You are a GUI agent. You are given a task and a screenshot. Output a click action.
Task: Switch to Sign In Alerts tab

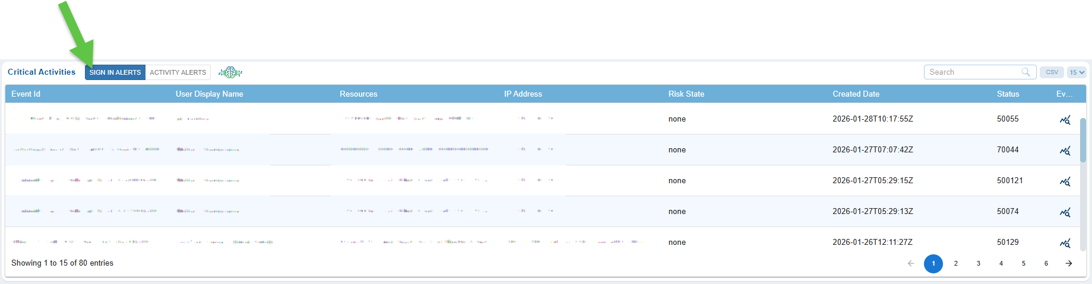point(115,72)
